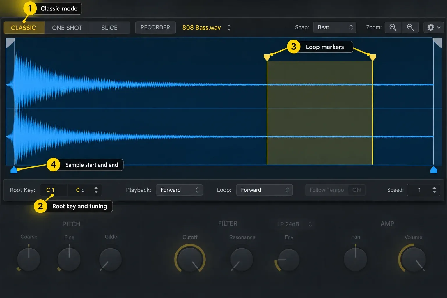Select the right loop end marker
Viewport: 447px width, 298px height.
(x=373, y=57)
